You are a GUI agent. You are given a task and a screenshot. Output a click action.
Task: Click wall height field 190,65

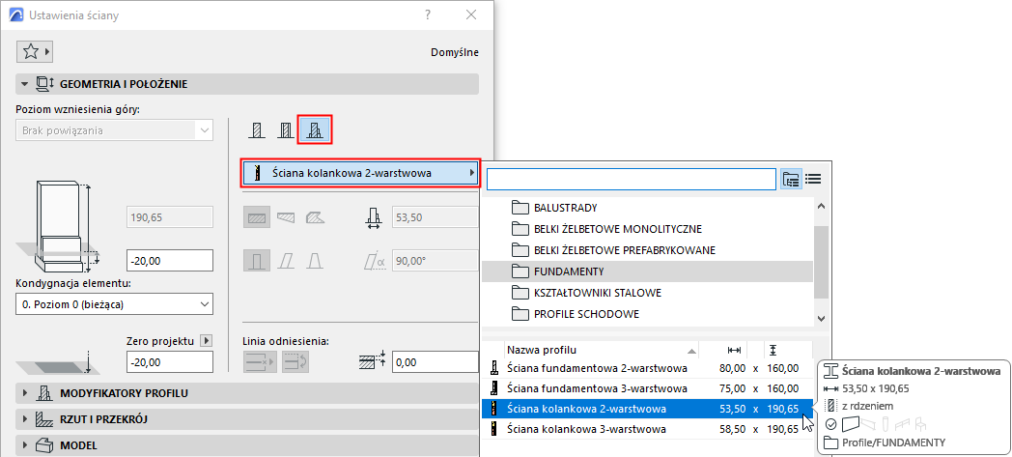pos(170,217)
